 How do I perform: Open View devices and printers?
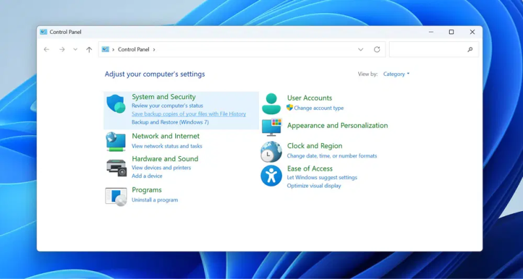[161, 168]
